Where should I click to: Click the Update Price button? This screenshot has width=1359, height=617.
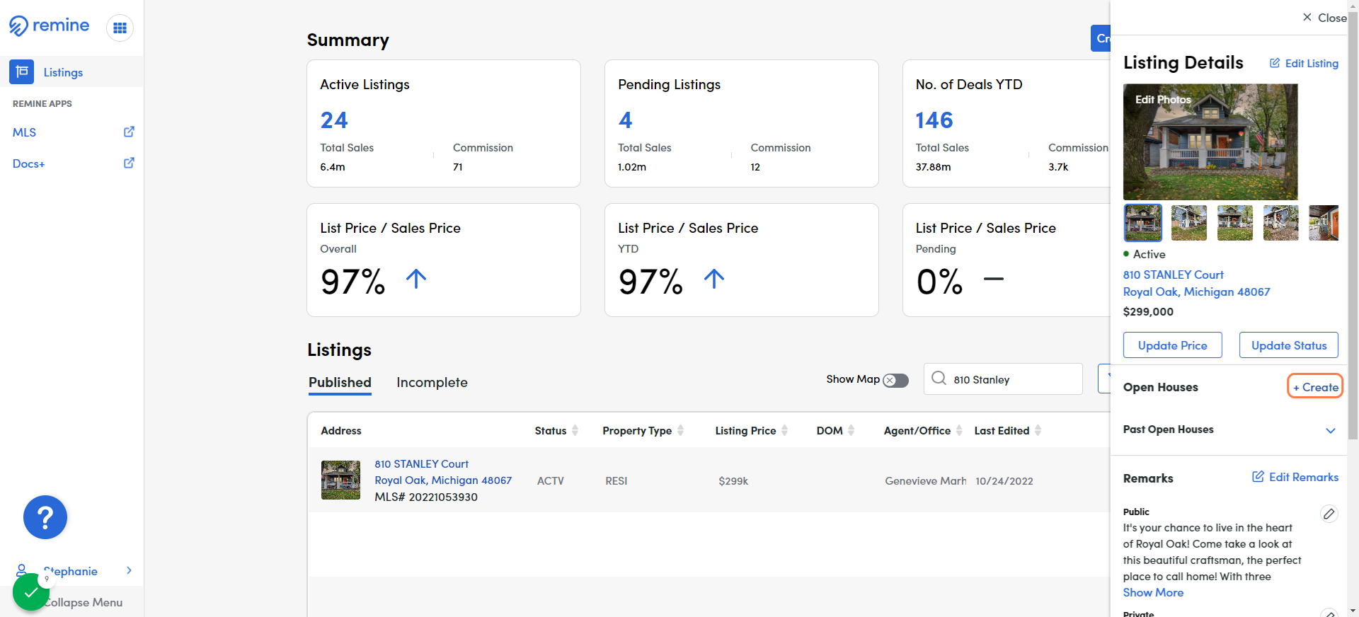click(1172, 345)
